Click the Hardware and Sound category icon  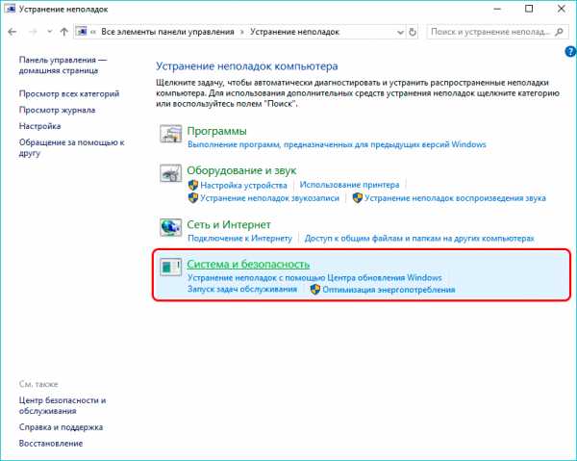[x=171, y=173]
